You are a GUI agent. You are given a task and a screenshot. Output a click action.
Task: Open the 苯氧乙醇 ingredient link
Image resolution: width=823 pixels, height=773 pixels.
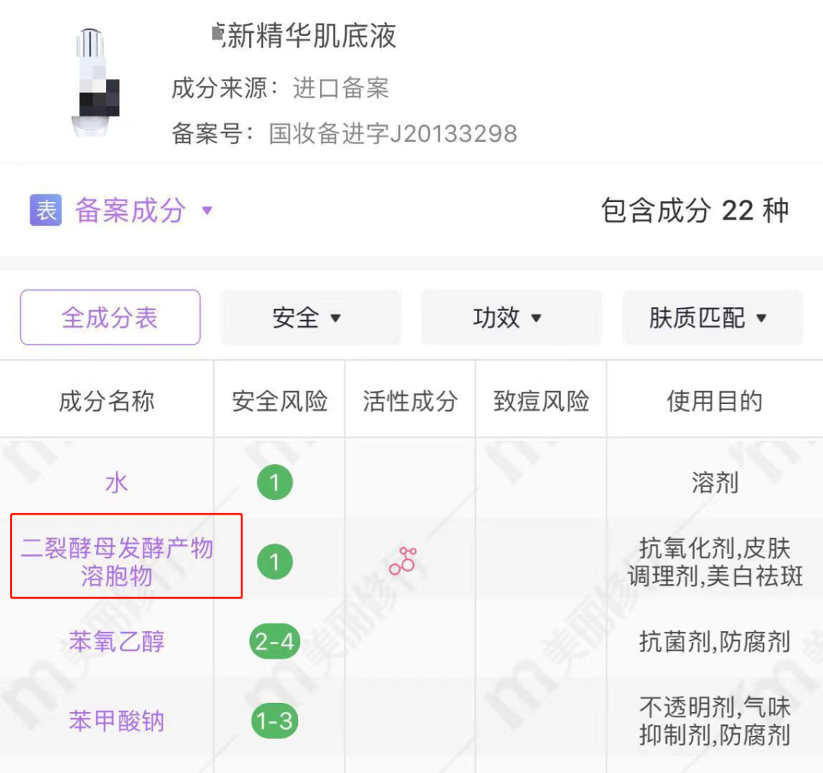click(117, 642)
